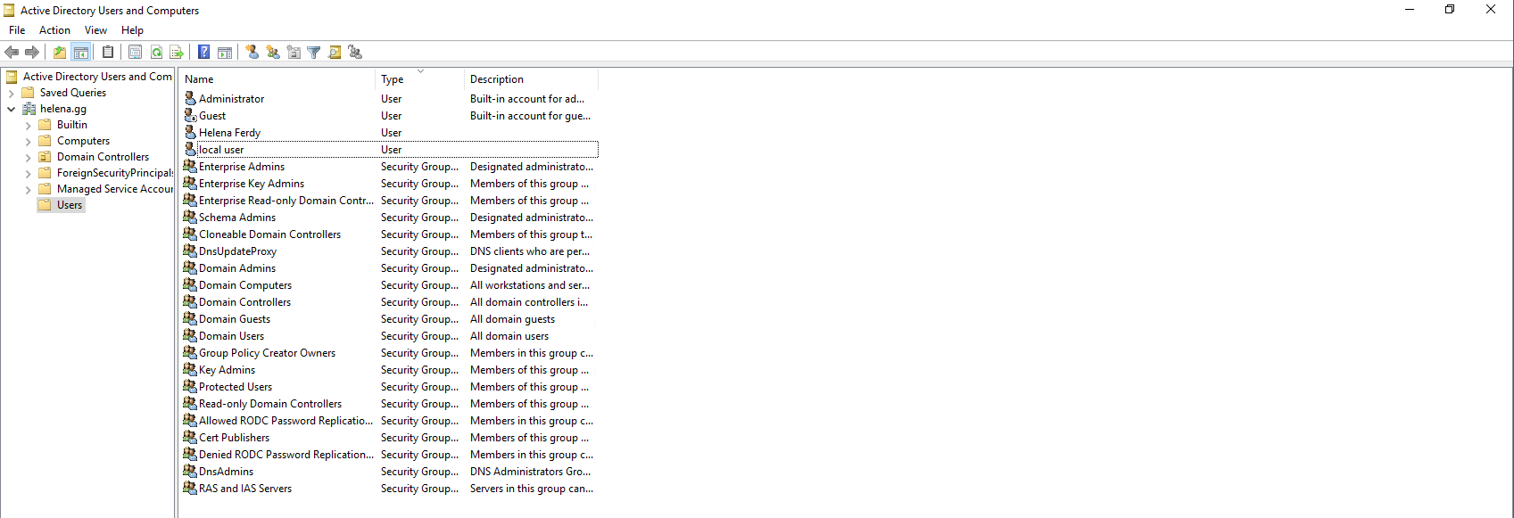The width and height of the screenshot is (1514, 518).
Task: Select the Domain Controllers tree folder
Action: pos(103,157)
